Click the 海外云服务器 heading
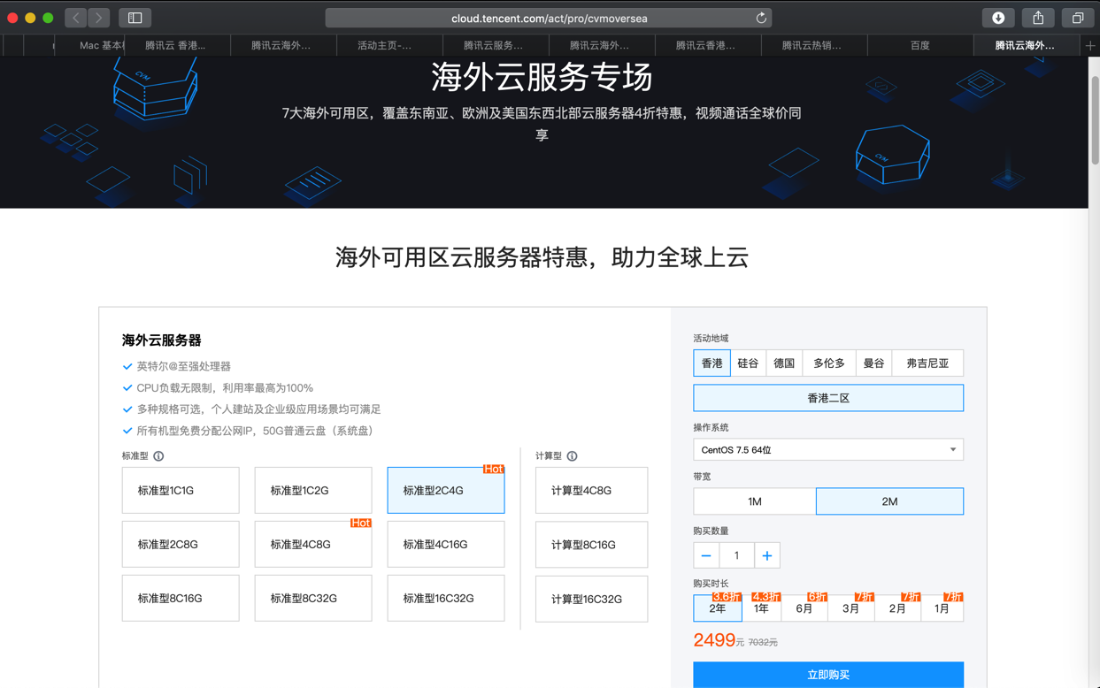 (x=162, y=340)
